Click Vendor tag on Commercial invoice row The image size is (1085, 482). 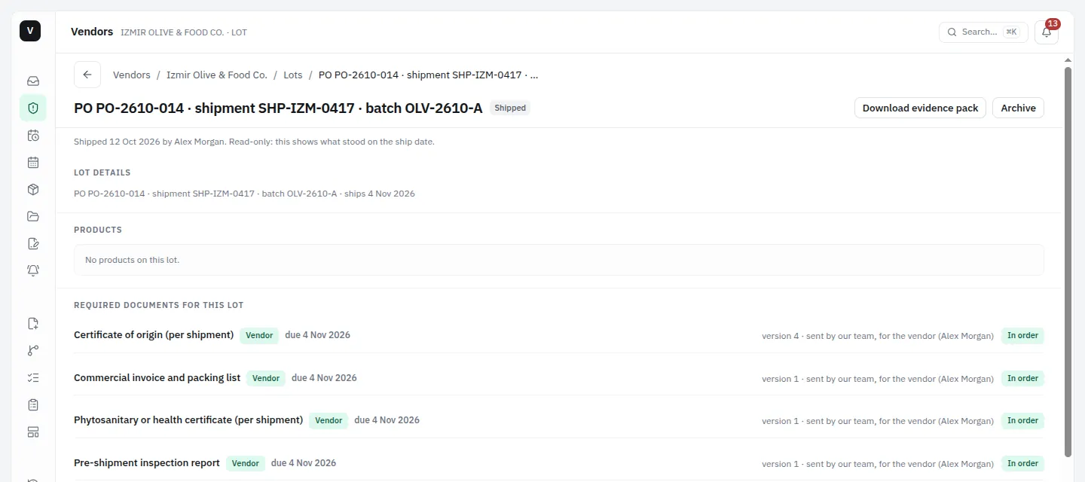(x=266, y=378)
